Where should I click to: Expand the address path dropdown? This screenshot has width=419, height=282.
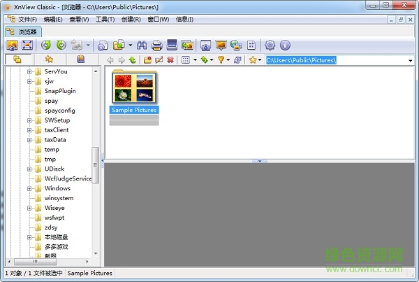[410, 61]
